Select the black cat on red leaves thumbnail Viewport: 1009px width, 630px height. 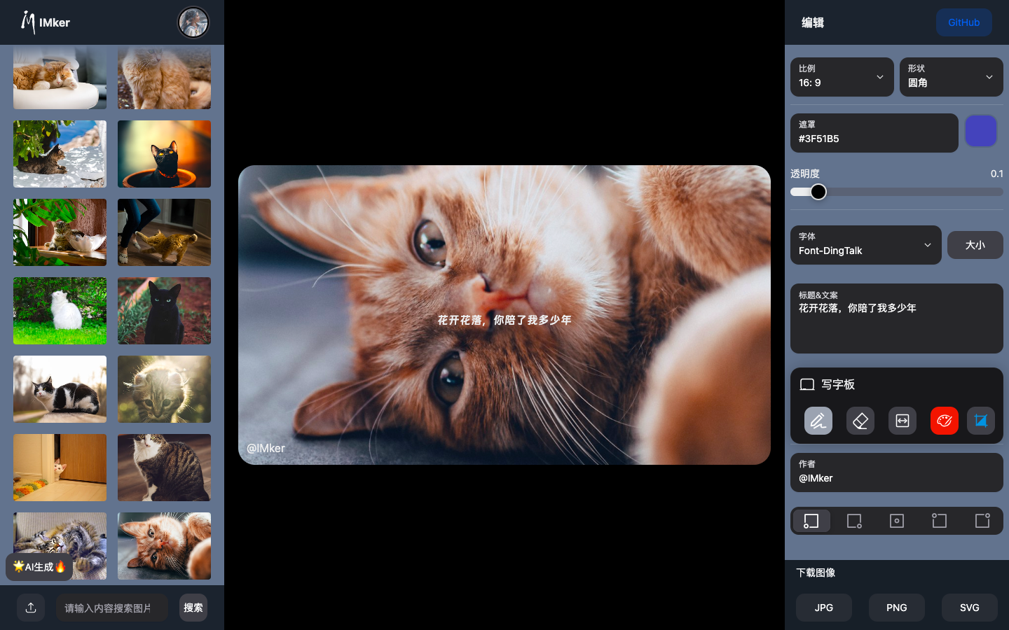pos(164,311)
